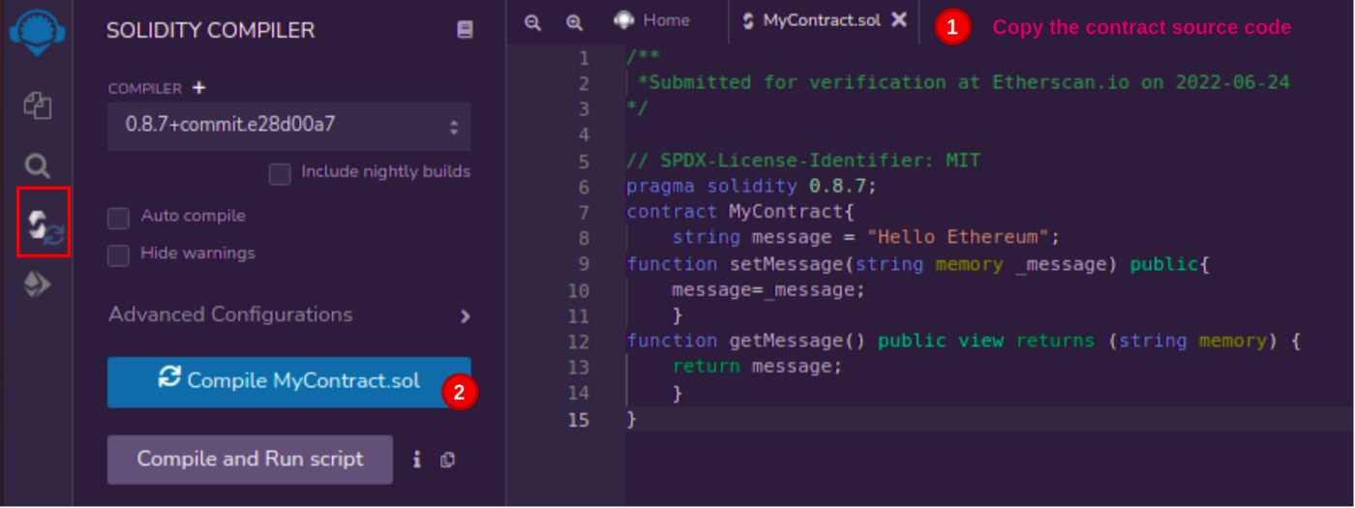Viewport: 1355px width, 508px height.
Task: Open the compiler documentation book icon
Action: pyautogui.click(x=465, y=30)
